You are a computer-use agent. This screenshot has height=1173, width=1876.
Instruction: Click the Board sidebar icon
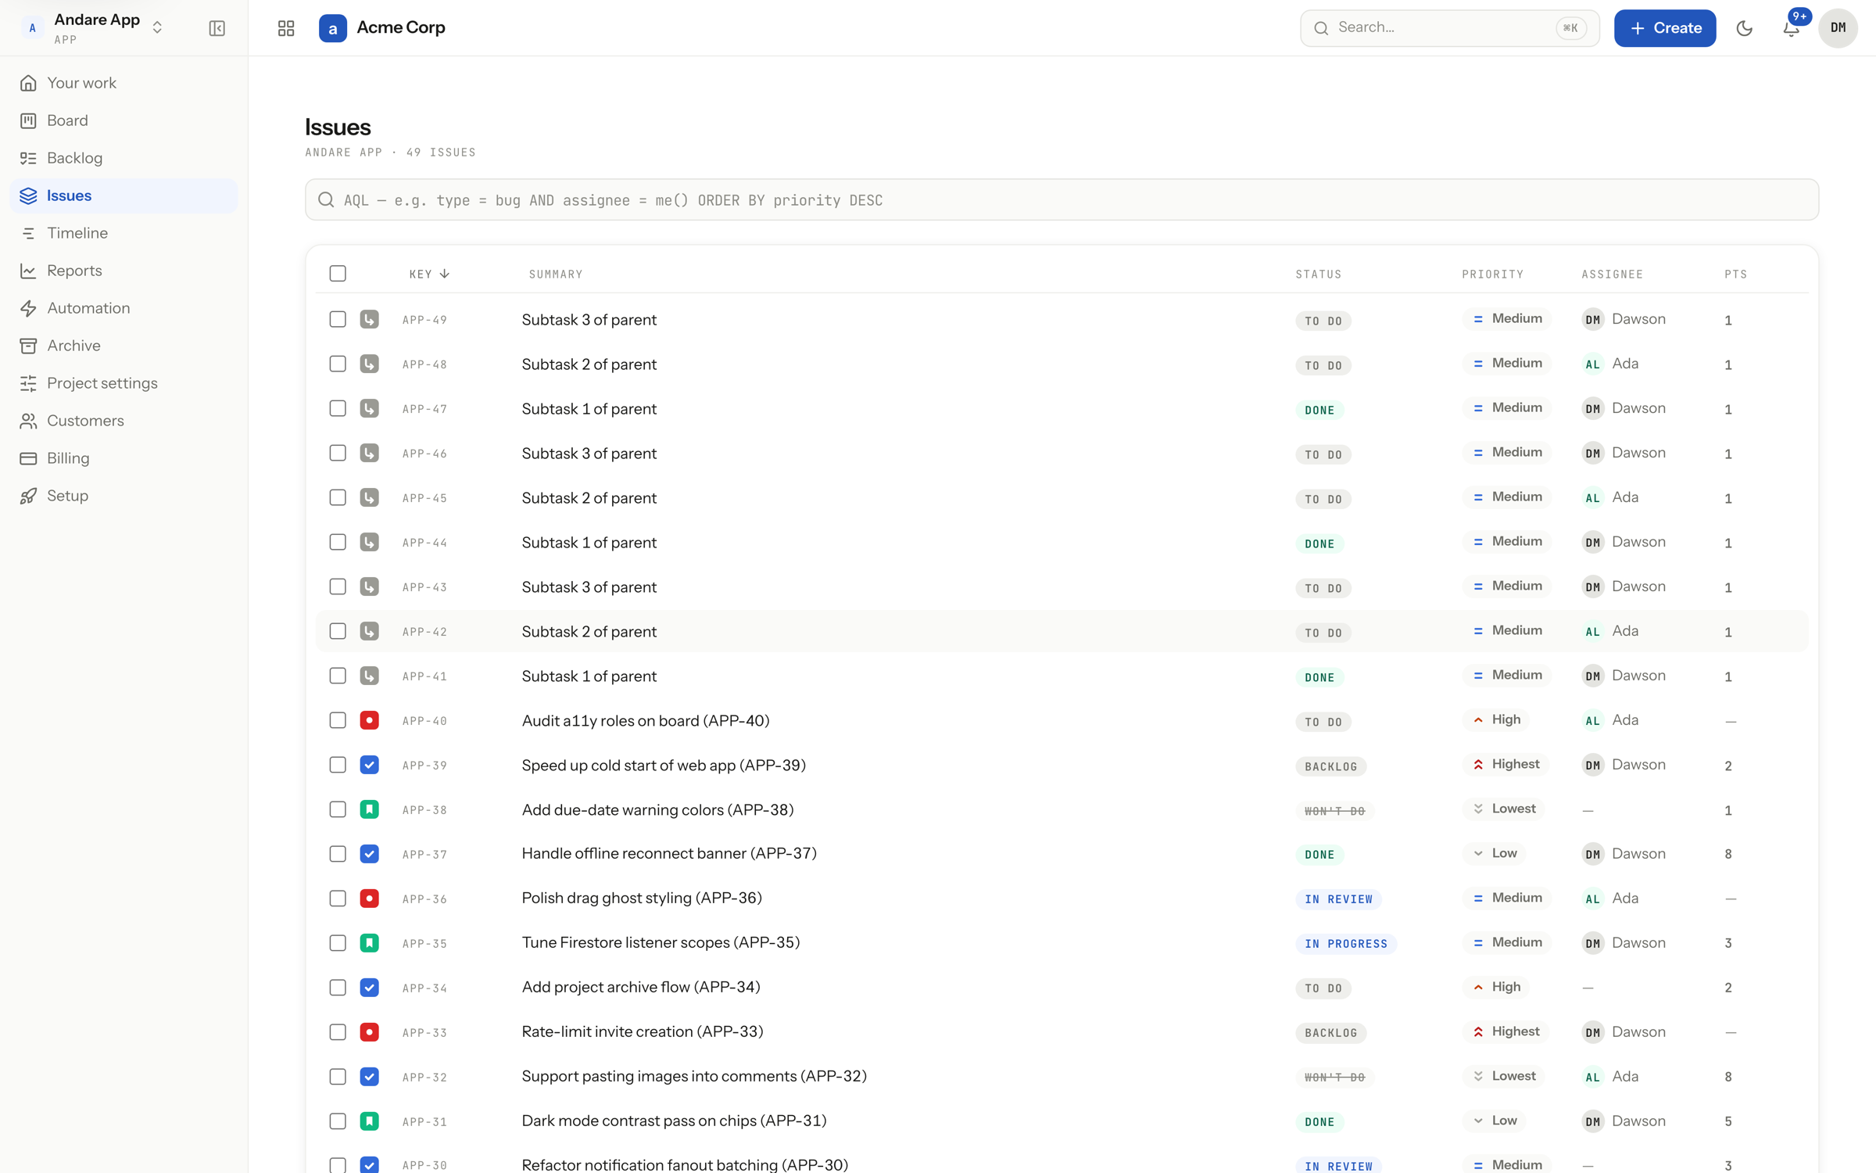(28, 120)
